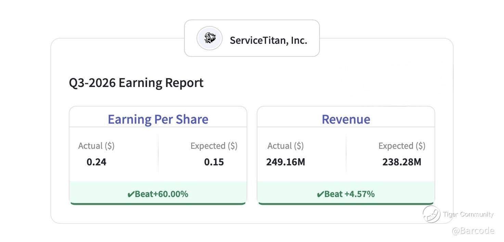
Task: Click the ServiceTitan company logo icon
Action: tap(209, 38)
